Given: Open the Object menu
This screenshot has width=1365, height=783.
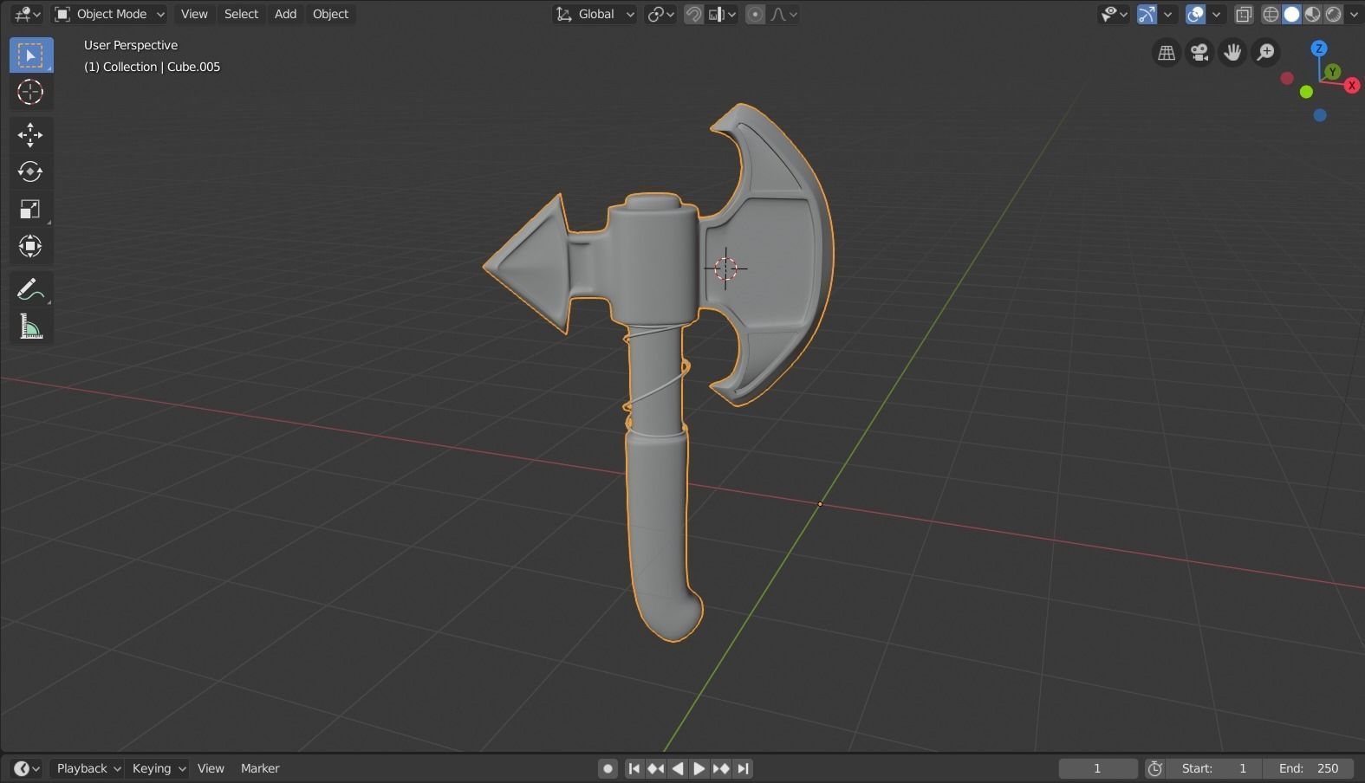Looking at the screenshot, I should 330,14.
